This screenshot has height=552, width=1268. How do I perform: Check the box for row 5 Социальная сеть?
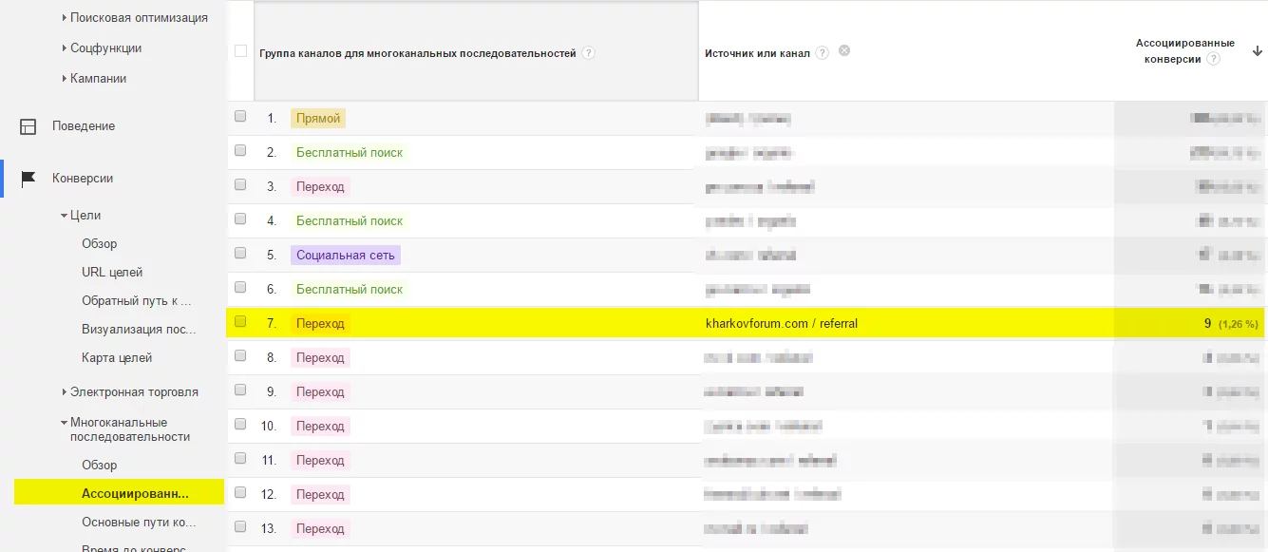240,253
